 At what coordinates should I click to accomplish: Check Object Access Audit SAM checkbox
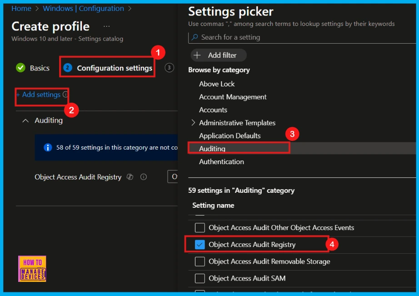(x=200, y=278)
